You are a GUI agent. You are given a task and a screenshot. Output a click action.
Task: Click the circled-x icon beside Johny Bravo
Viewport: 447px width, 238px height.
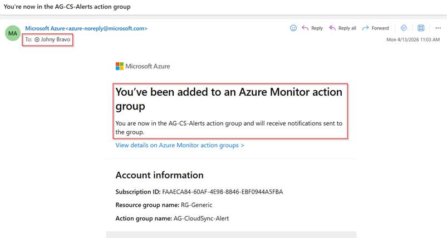pos(37,40)
